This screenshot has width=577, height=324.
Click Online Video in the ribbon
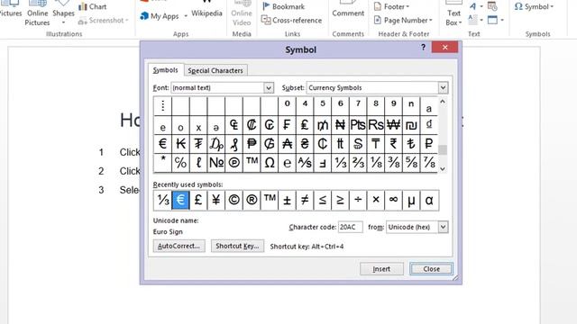point(242,14)
